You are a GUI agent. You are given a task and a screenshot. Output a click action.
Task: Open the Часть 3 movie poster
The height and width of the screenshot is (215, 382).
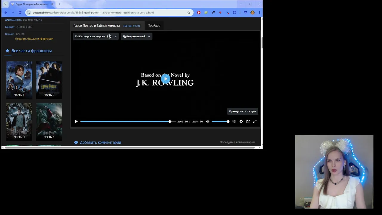point(19,122)
